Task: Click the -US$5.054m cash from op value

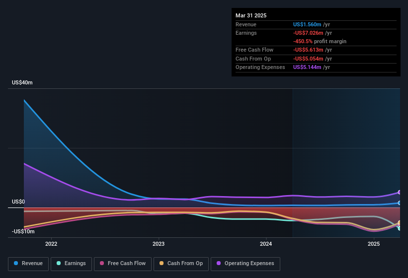Action: pos(308,59)
